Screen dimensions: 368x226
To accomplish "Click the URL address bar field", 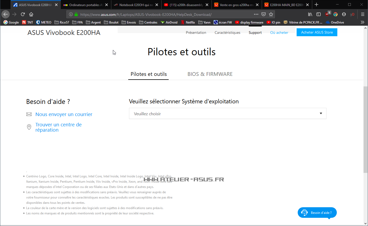I will [164, 15].
